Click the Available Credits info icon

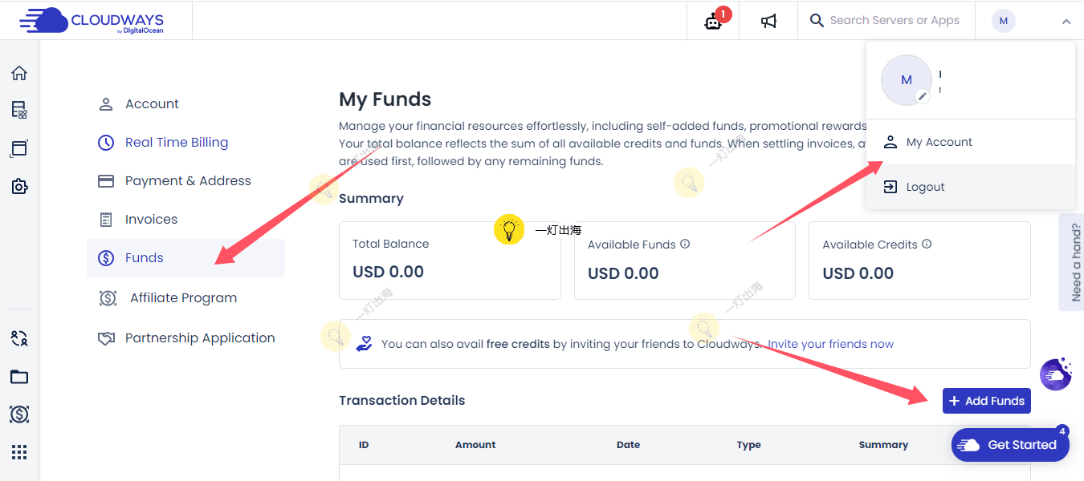point(927,244)
